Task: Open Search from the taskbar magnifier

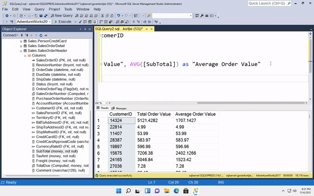Action: 128,191
